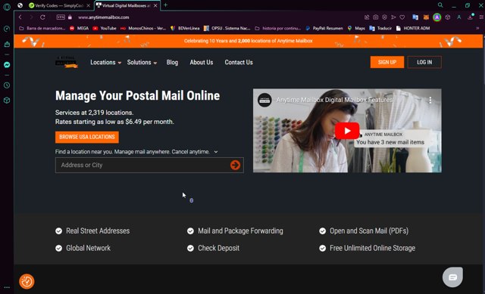Show more bookmarks overflow chevron
This screenshot has height=294, width=485.
477,28
